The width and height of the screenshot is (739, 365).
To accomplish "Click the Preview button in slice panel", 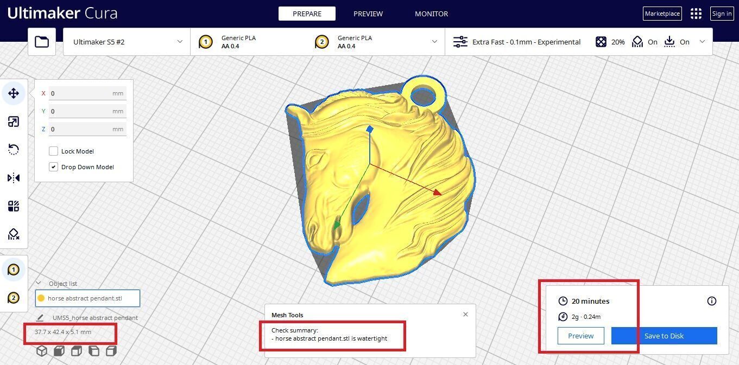I will 580,336.
